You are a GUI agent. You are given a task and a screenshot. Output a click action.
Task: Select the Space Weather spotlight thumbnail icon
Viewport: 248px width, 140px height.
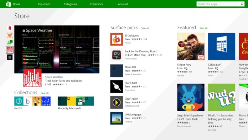click(10, 50)
